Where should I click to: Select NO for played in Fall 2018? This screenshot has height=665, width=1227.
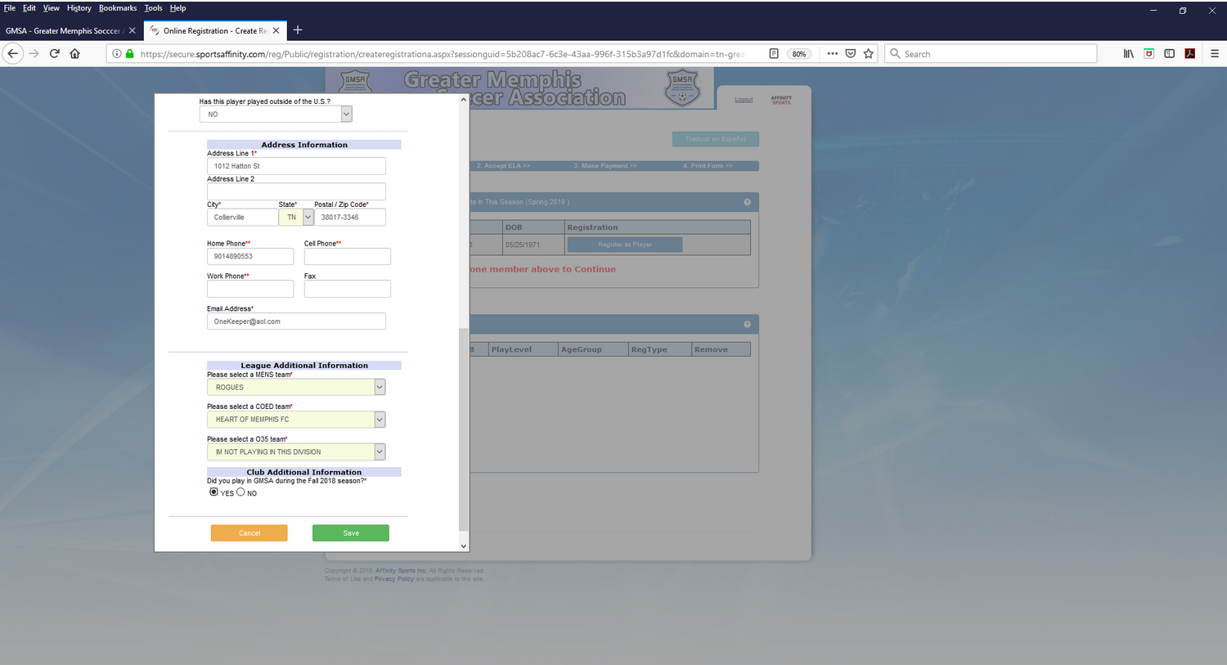240,492
